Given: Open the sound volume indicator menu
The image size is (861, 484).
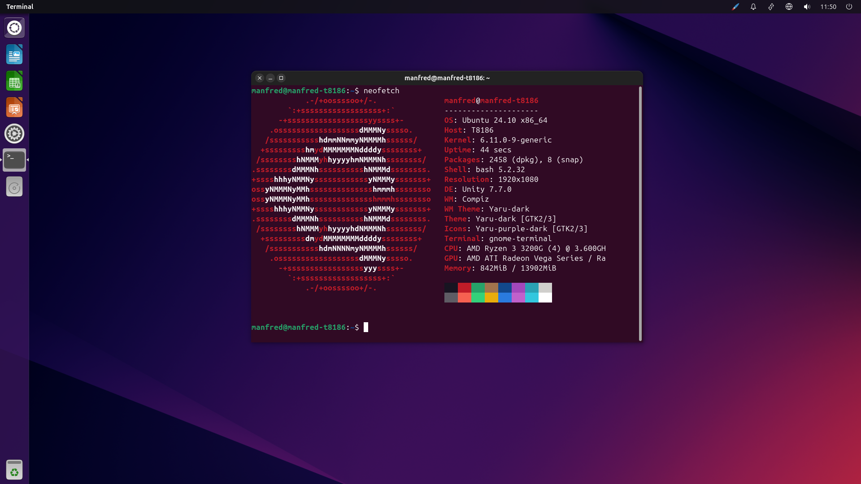Looking at the screenshot, I should pos(807,7).
